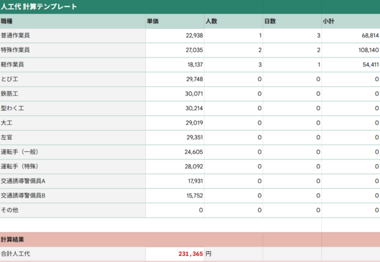
Task: Select the 左官 unit price 29,351
Action: point(174,137)
